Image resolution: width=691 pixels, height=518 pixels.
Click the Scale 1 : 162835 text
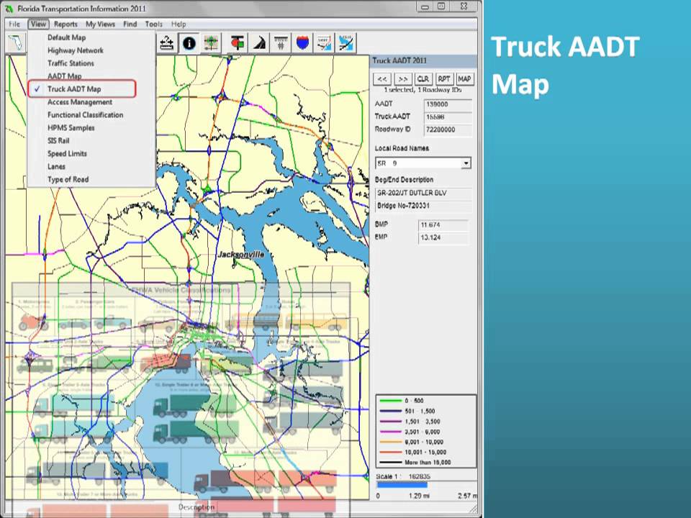403,476
